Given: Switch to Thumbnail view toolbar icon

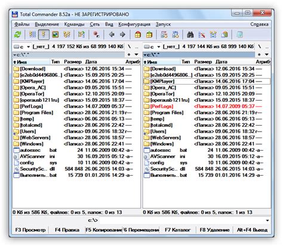Looking at the screenshot, I should [55, 35].
